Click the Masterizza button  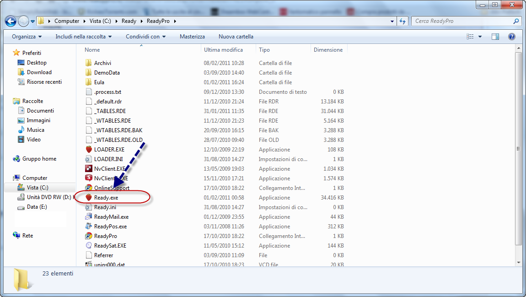[x=192, y=37]
